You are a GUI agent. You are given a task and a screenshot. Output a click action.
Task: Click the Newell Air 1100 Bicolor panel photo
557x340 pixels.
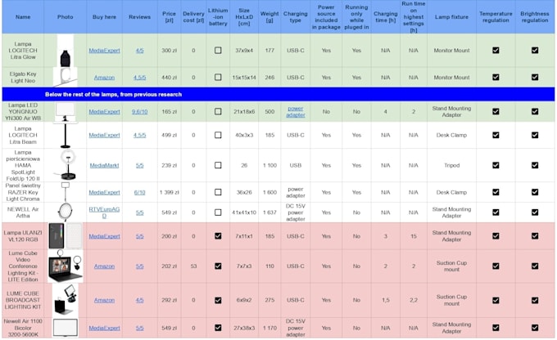(x=66, y=328)
